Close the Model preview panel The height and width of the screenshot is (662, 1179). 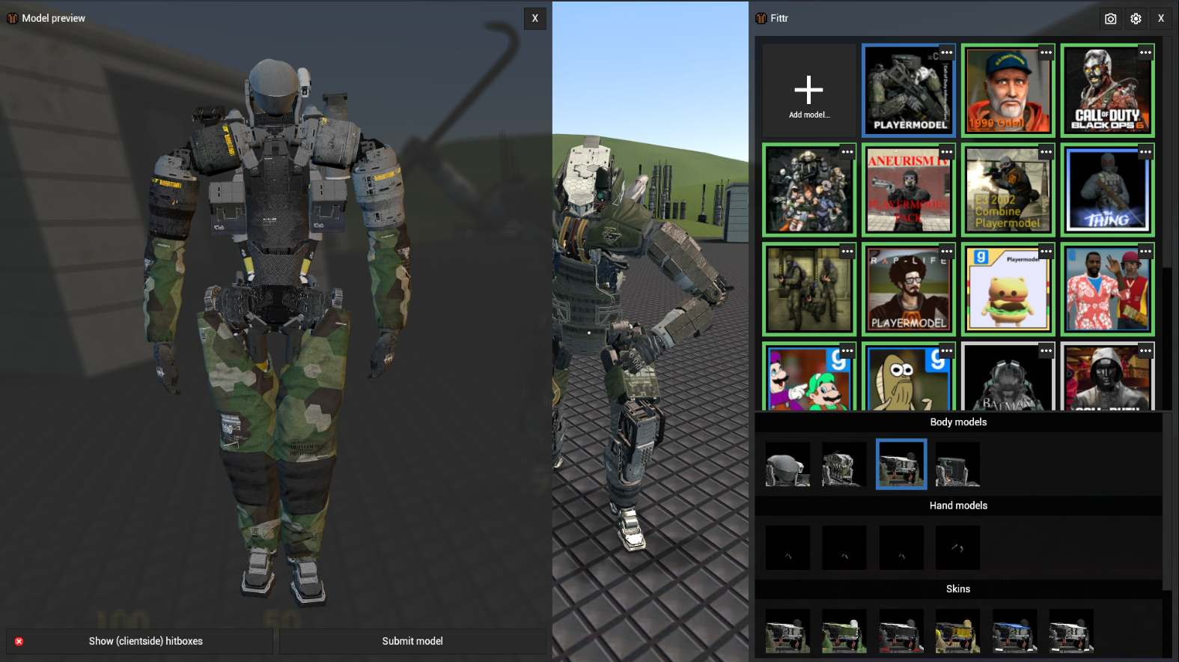[534, 19]
